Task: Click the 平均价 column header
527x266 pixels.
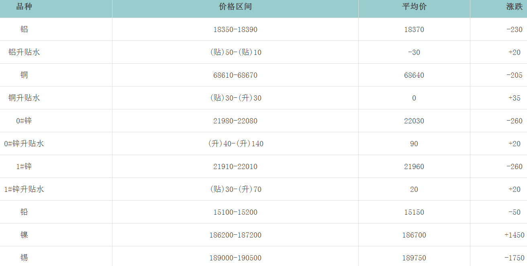Action: coord(414,7)
